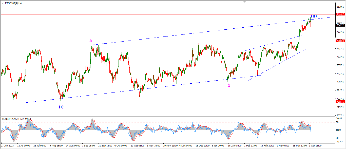This screenshot has height=149, width=346.
Task: Click the 18 Dec 12:00 date label
Action: 202,146
